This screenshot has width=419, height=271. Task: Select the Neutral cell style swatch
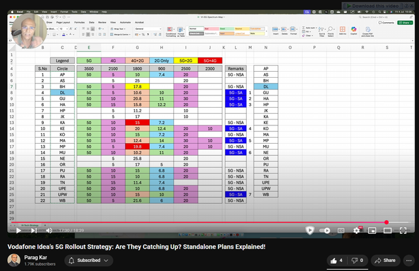click(242, 29)
